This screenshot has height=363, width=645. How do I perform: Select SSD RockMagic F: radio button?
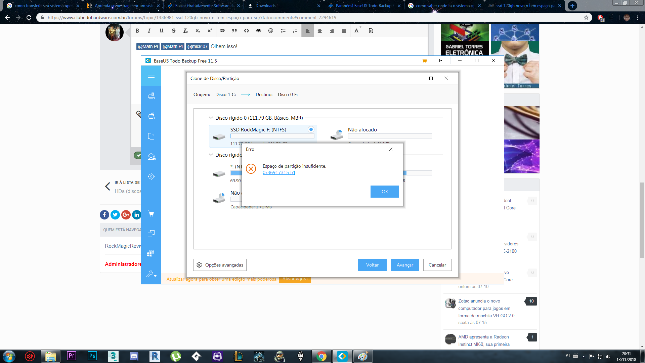click(x=311, y=129)
